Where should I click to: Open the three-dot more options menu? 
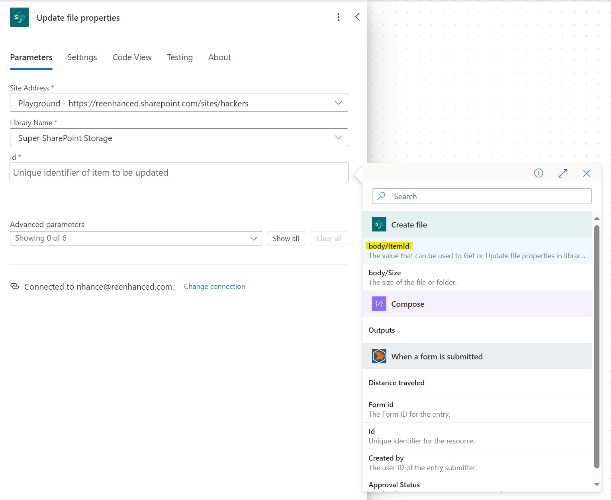[339, 17]
